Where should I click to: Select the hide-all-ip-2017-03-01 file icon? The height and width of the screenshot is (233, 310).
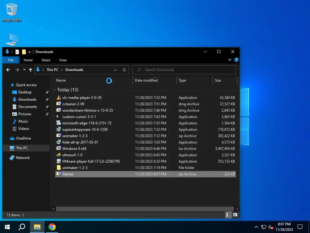pos(58,142)
